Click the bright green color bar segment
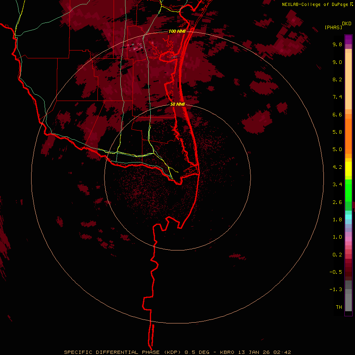355x355 pixels. point(348,191)
